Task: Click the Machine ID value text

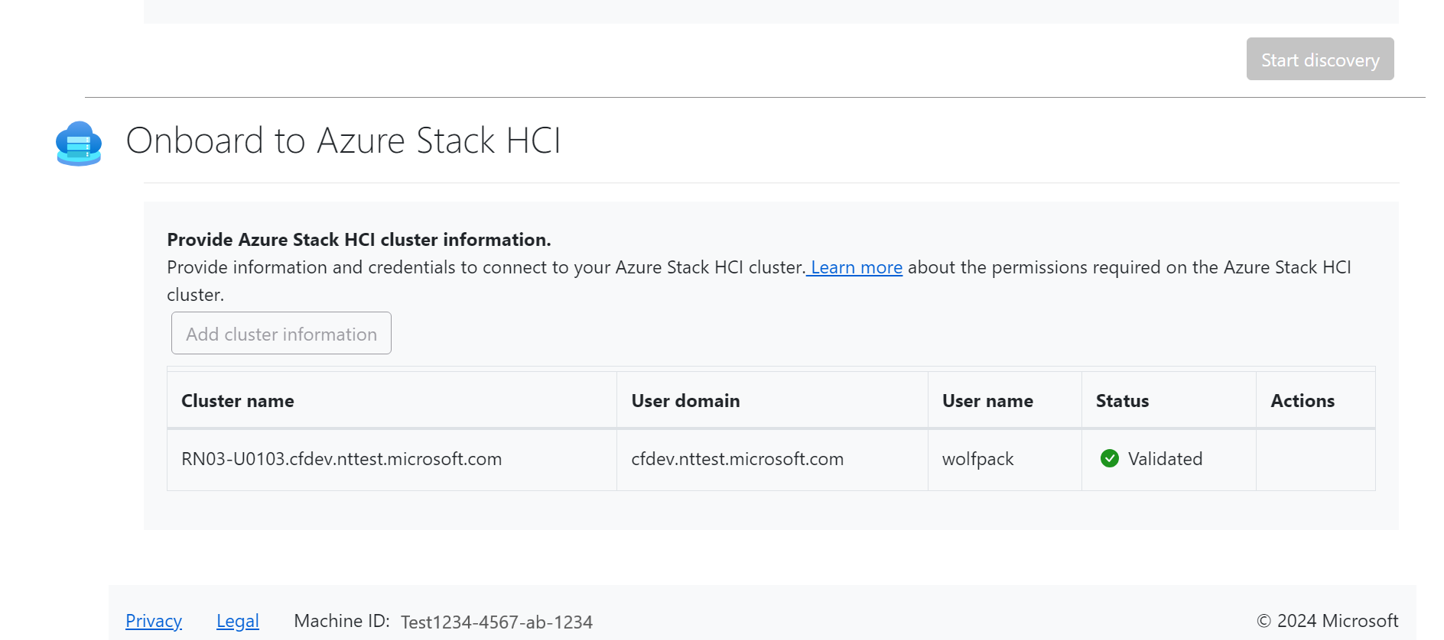Action: tap(496, 622)
